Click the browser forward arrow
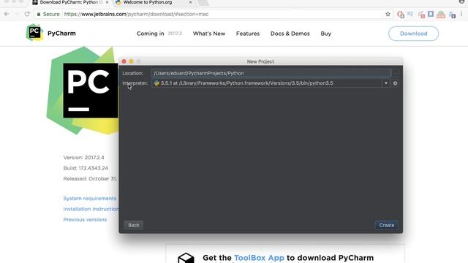Viewport: 468px width, 263px height. coord(17,14)
